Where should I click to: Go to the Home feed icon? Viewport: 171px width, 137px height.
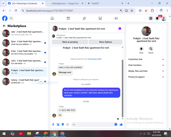coord(52,18)
